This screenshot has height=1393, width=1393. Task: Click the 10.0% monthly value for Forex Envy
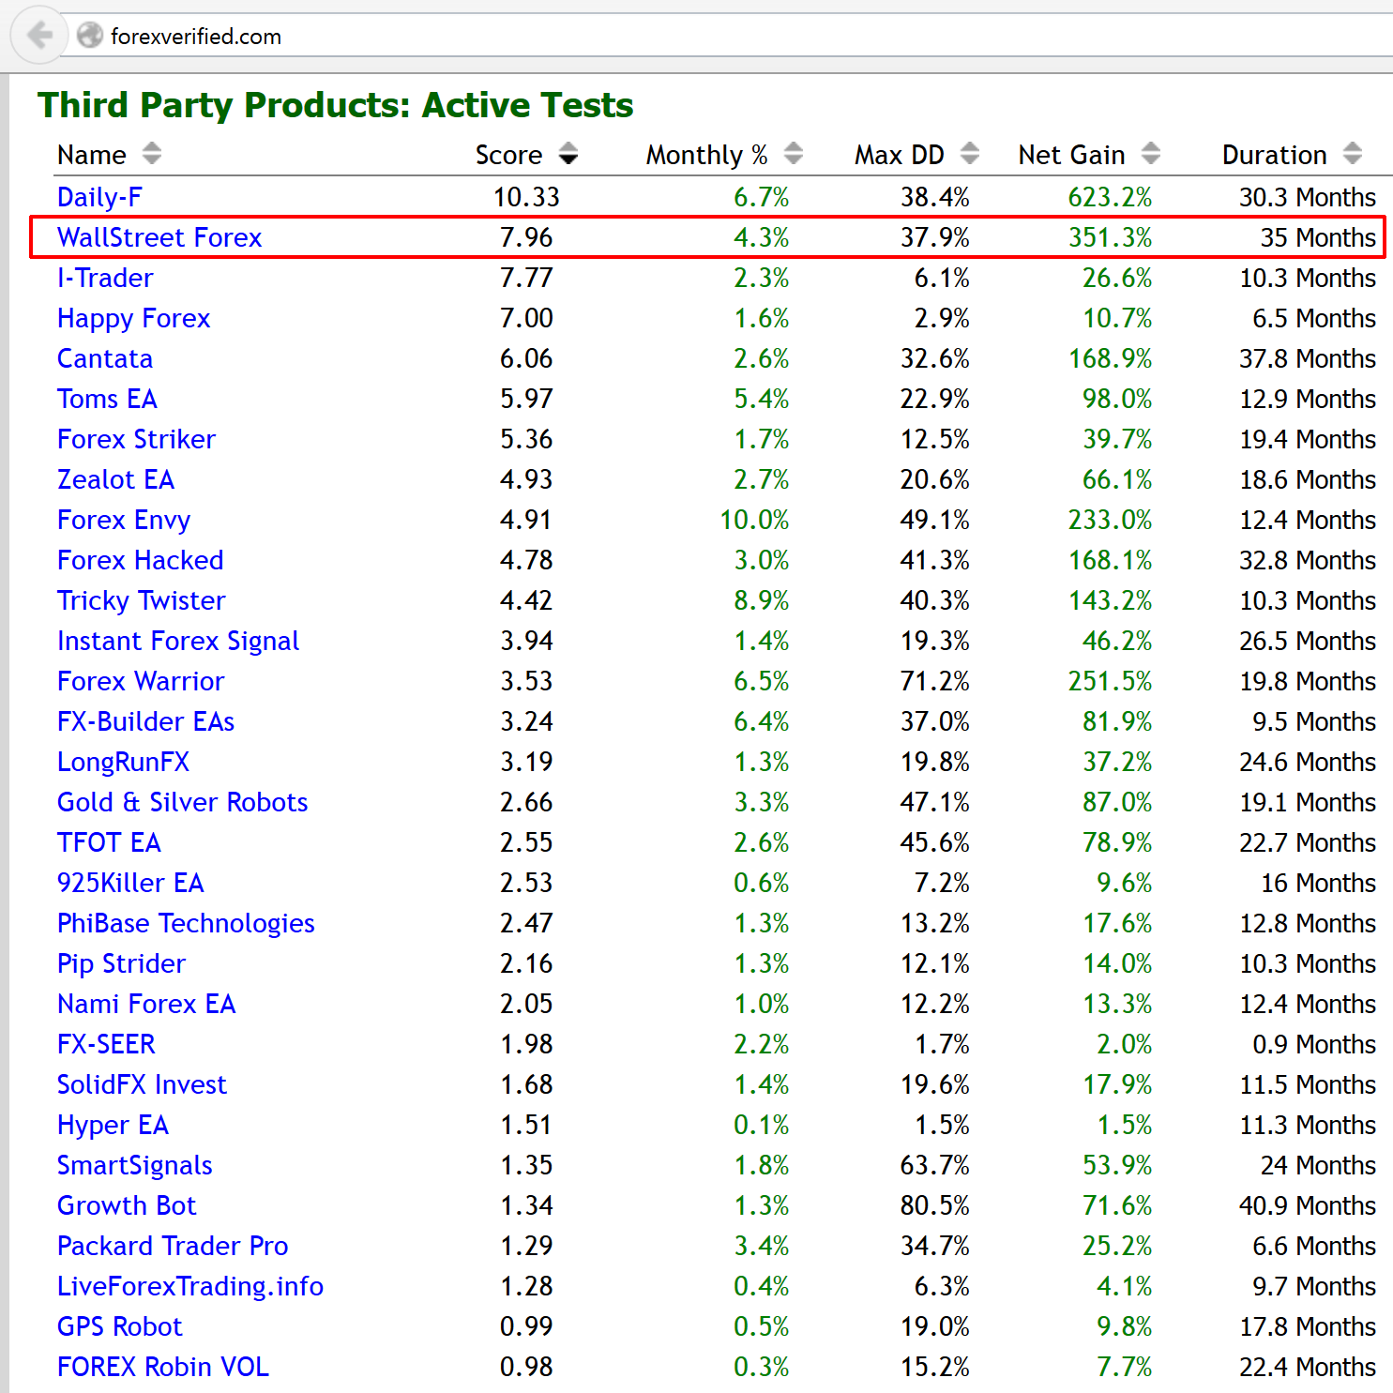(754, 520)
